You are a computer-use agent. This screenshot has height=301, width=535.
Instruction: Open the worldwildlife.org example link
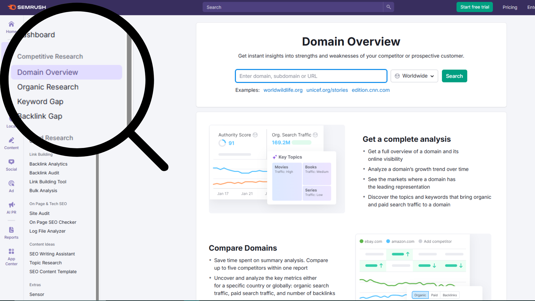tap(283, 90)
